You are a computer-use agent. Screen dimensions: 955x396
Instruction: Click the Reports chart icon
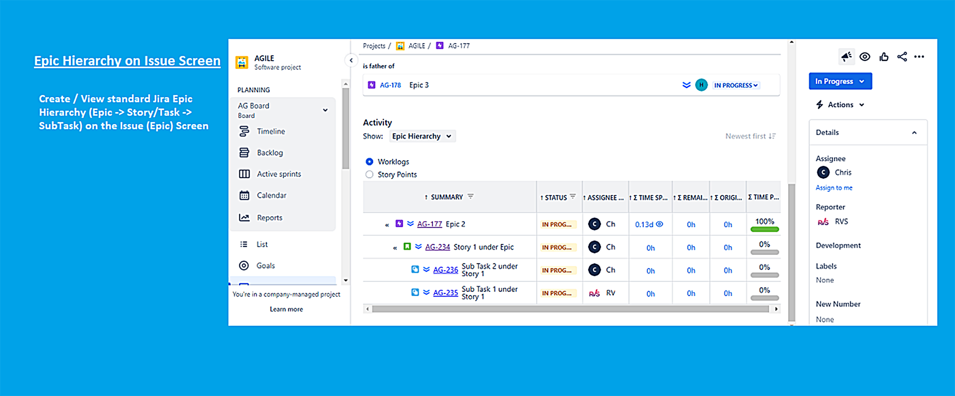244,217
